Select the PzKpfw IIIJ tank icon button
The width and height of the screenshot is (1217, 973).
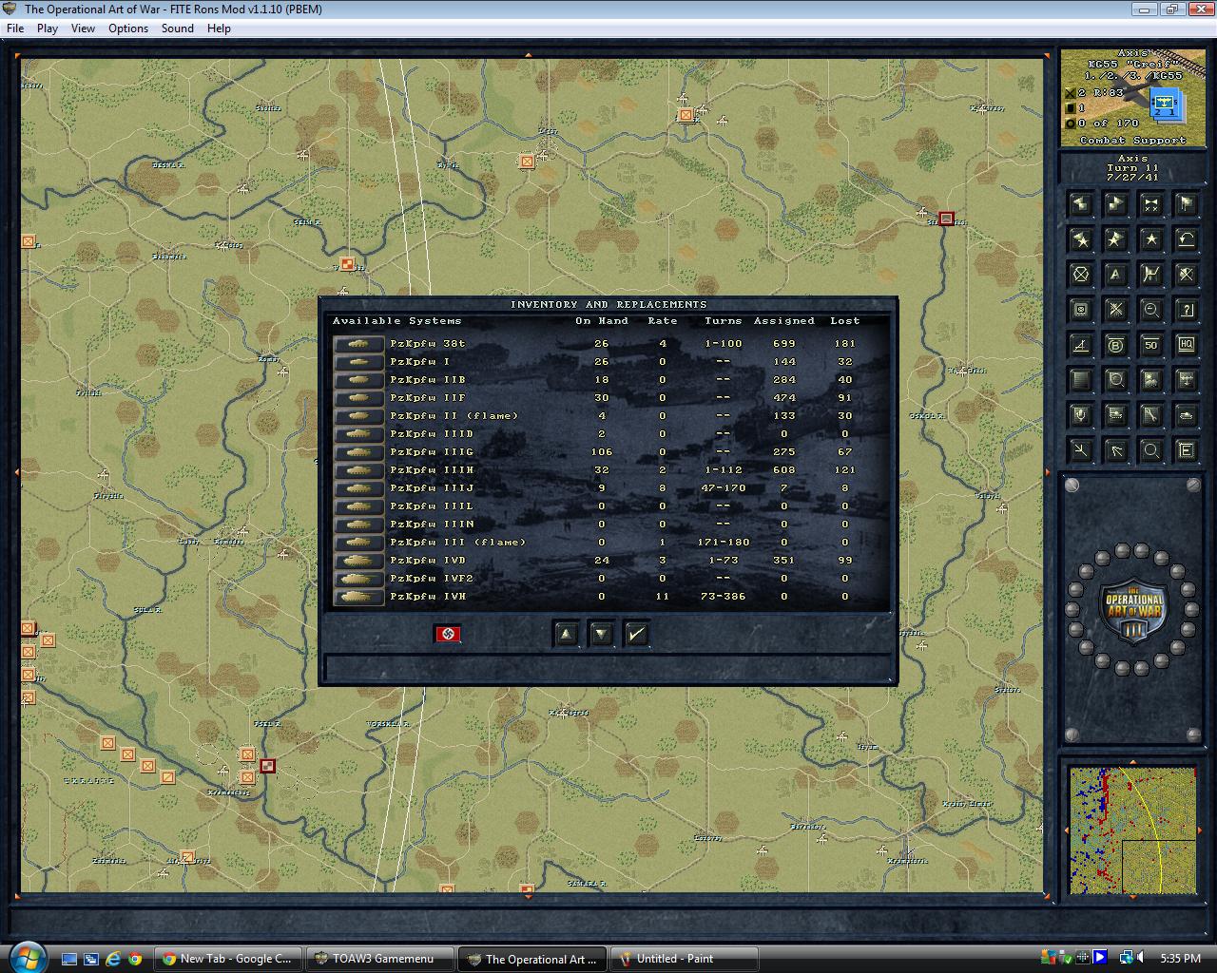pyautogui.click(x=358, y=488)
